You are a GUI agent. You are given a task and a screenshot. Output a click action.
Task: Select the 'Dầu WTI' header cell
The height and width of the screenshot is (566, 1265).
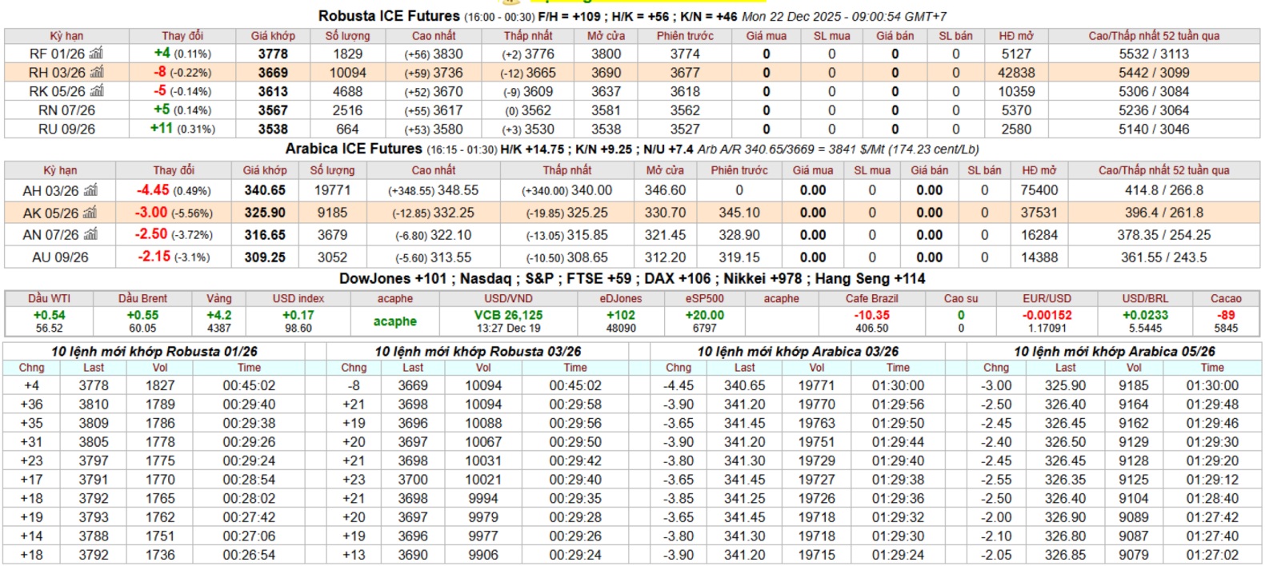click(x=49, y=298)
